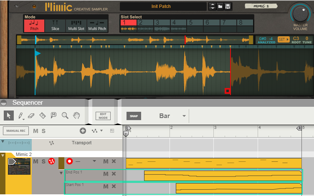Choose the Razor tool
Viewport: 314px width, 196px height.
tap(43, 116)
